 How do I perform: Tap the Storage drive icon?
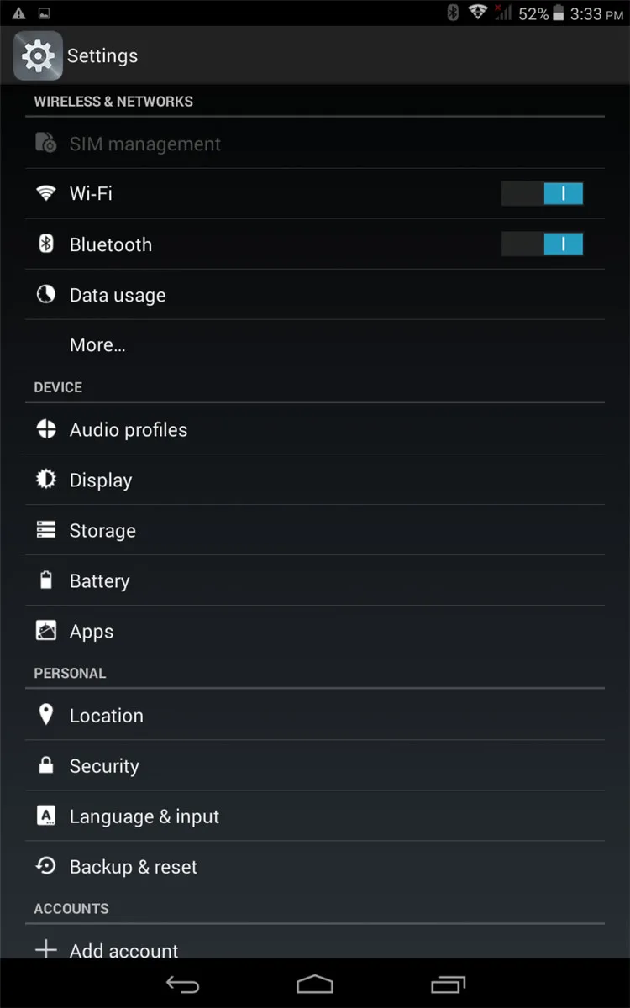46,530
